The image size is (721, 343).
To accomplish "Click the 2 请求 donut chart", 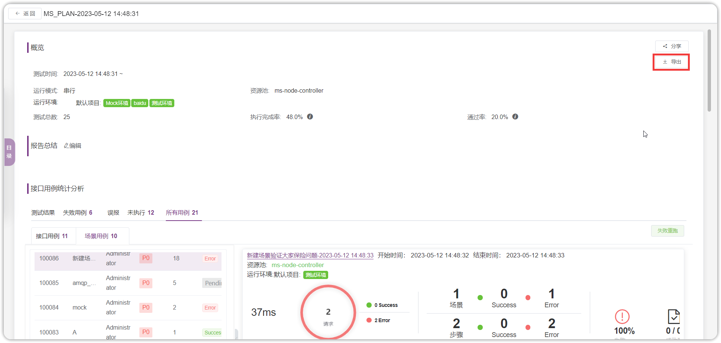I will pos(328,312).
